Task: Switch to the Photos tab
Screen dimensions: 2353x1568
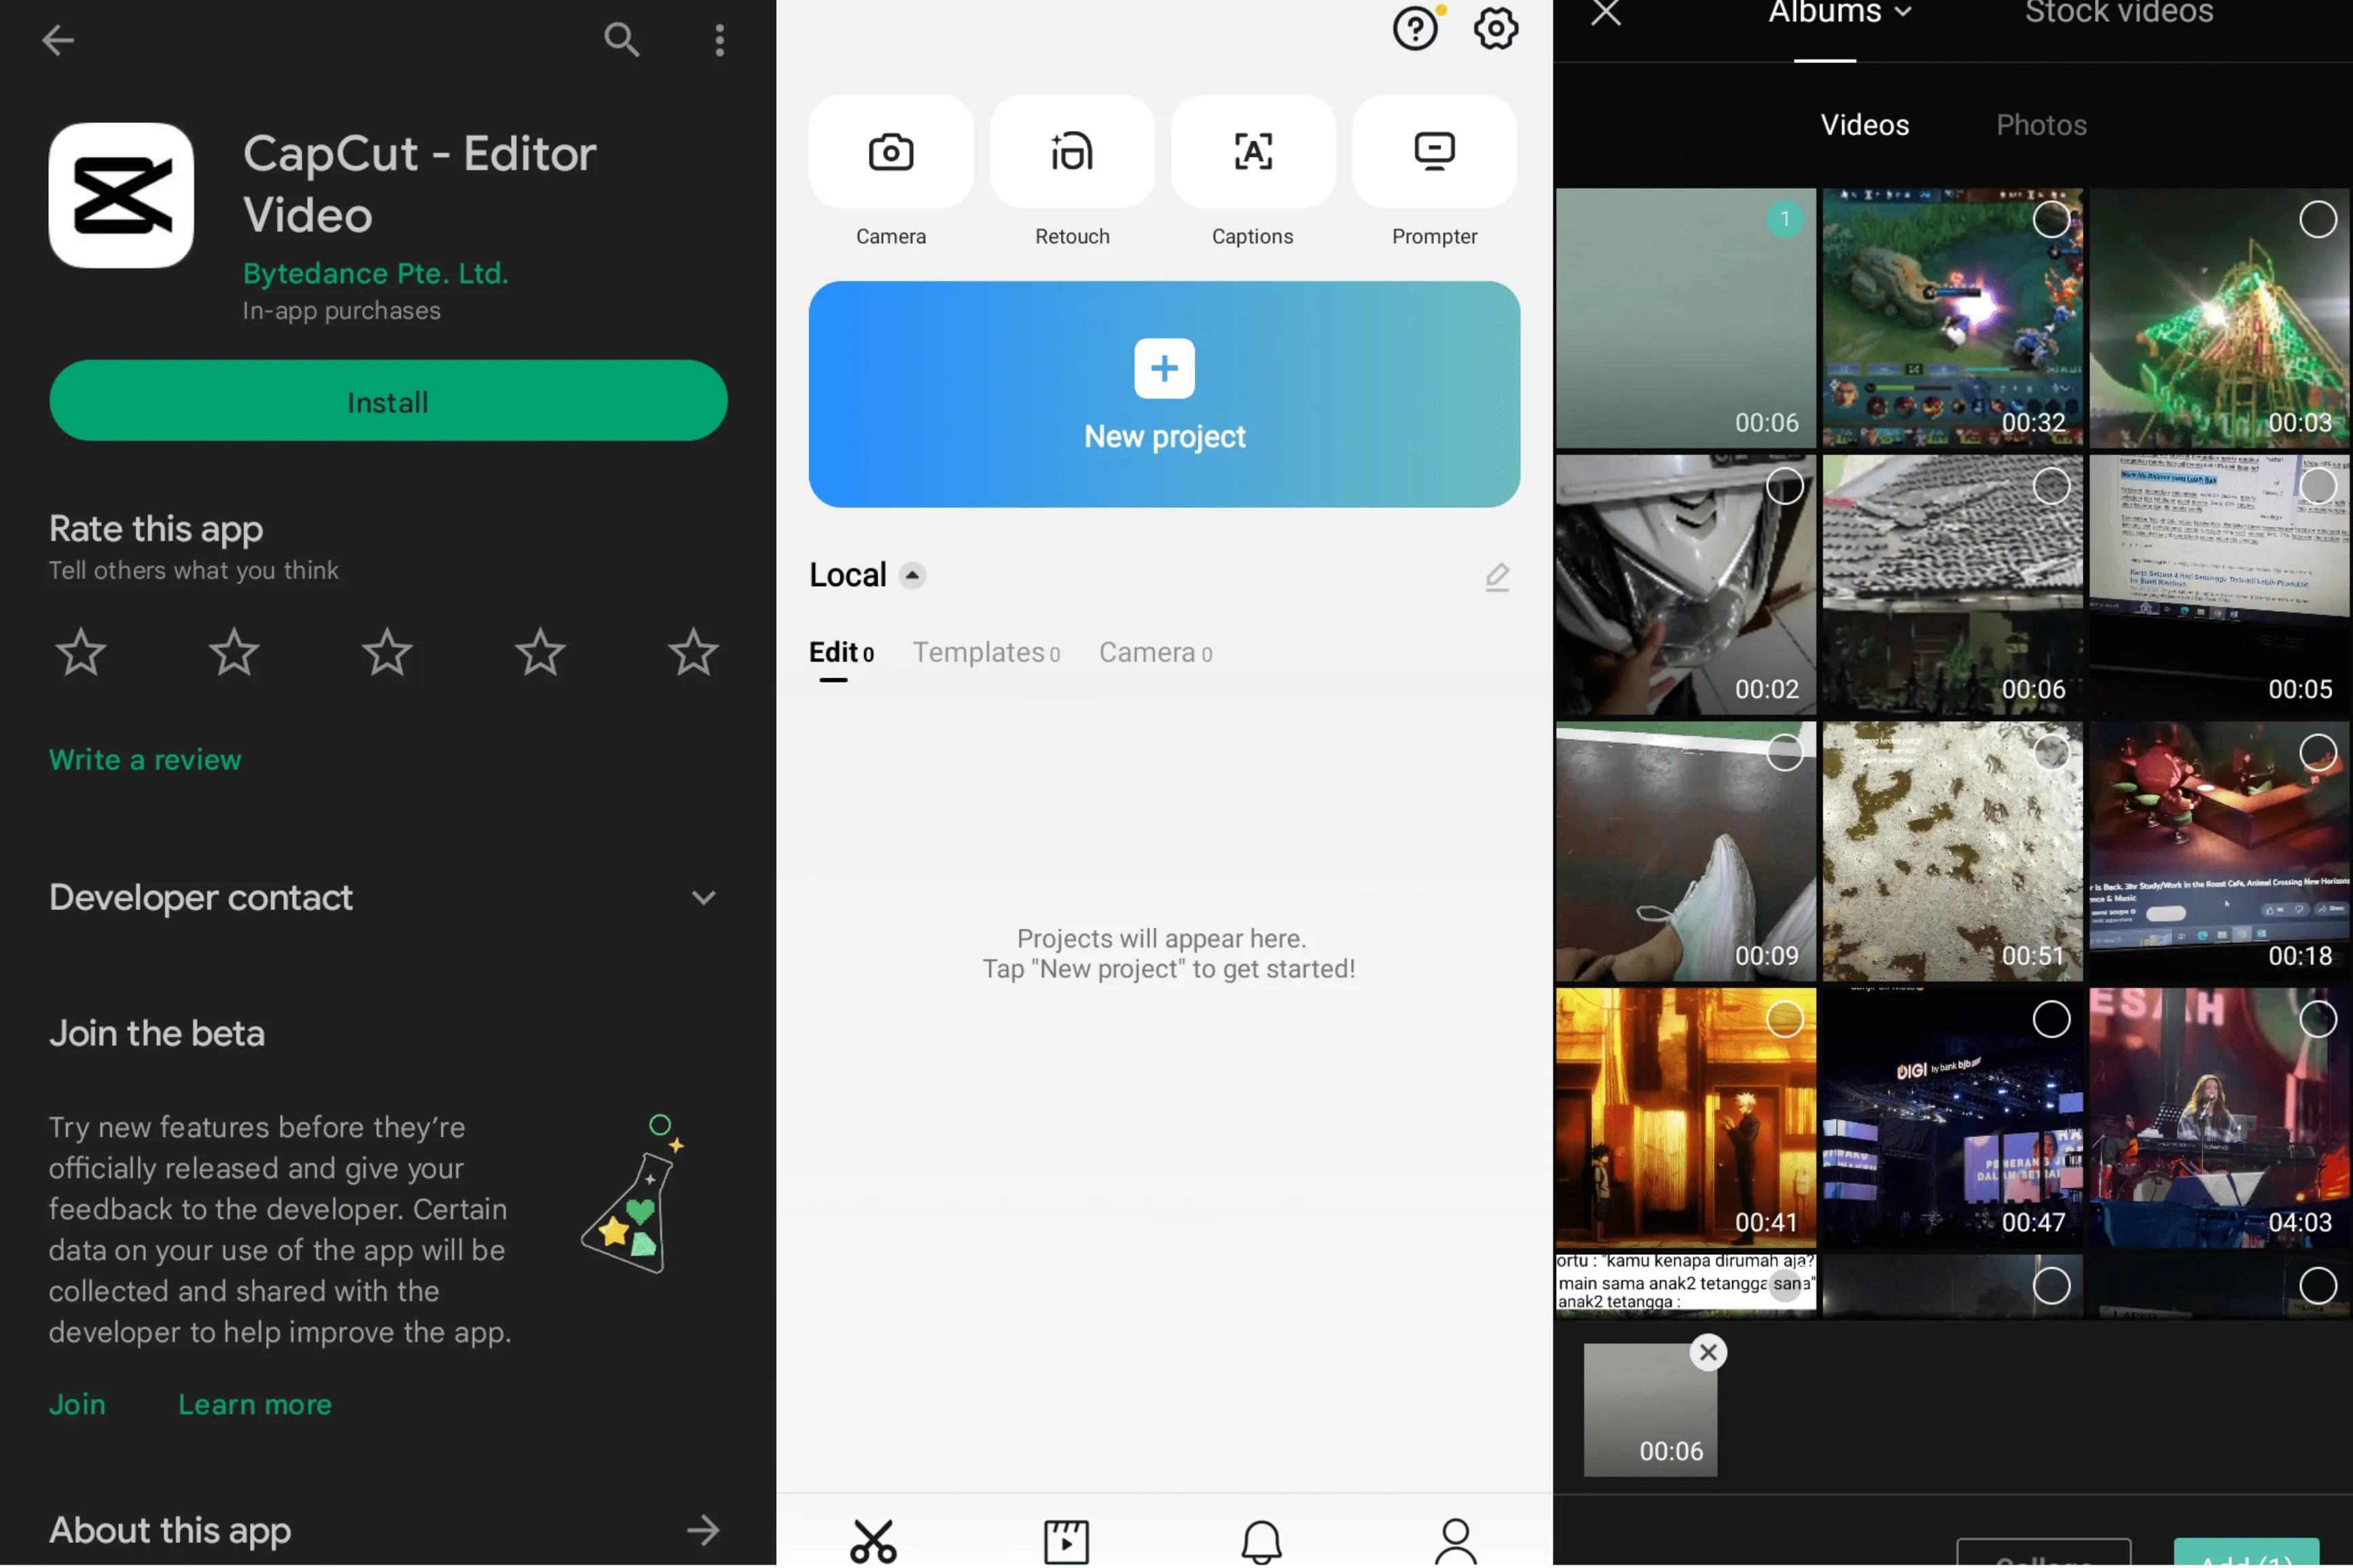Action: point(2040,125)
